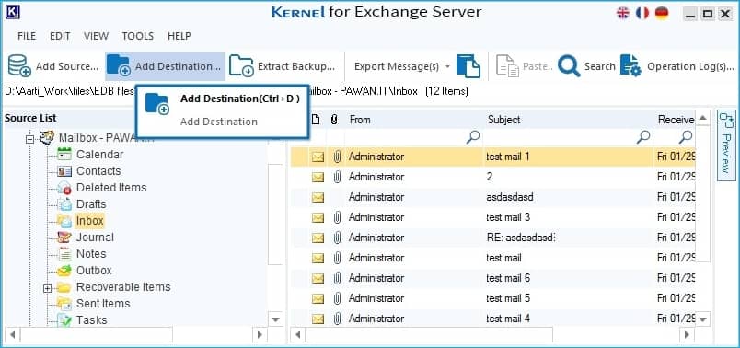This screenshot has width=740, height=348.
Task: Click the Extract Backup folder icon
Action: click(x=241, y=65)
